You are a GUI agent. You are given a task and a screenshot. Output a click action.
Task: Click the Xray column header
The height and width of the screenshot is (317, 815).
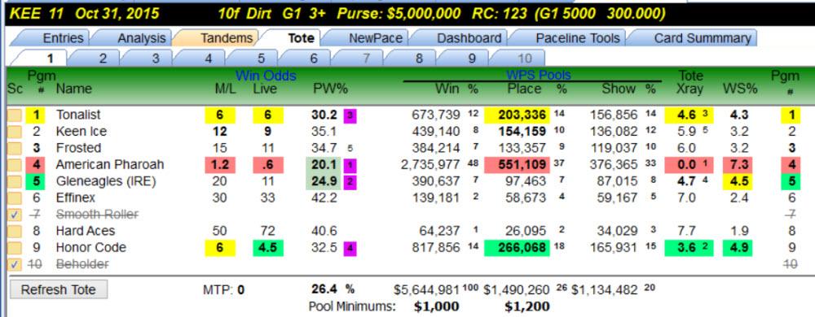689,89
